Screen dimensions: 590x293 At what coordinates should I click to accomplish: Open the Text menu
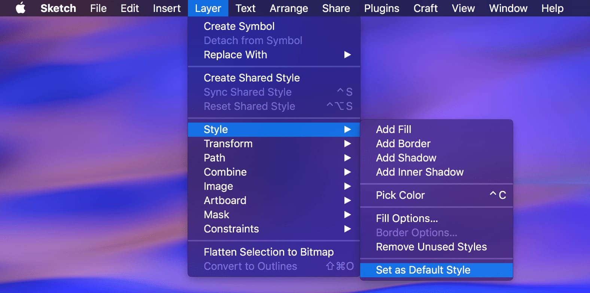coord(246,8)
